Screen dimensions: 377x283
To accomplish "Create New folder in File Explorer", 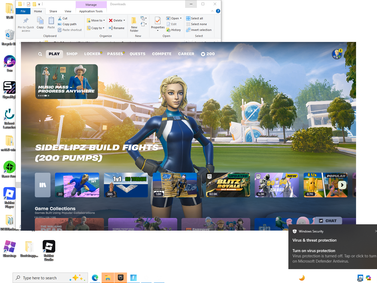I will click(134, 25).
